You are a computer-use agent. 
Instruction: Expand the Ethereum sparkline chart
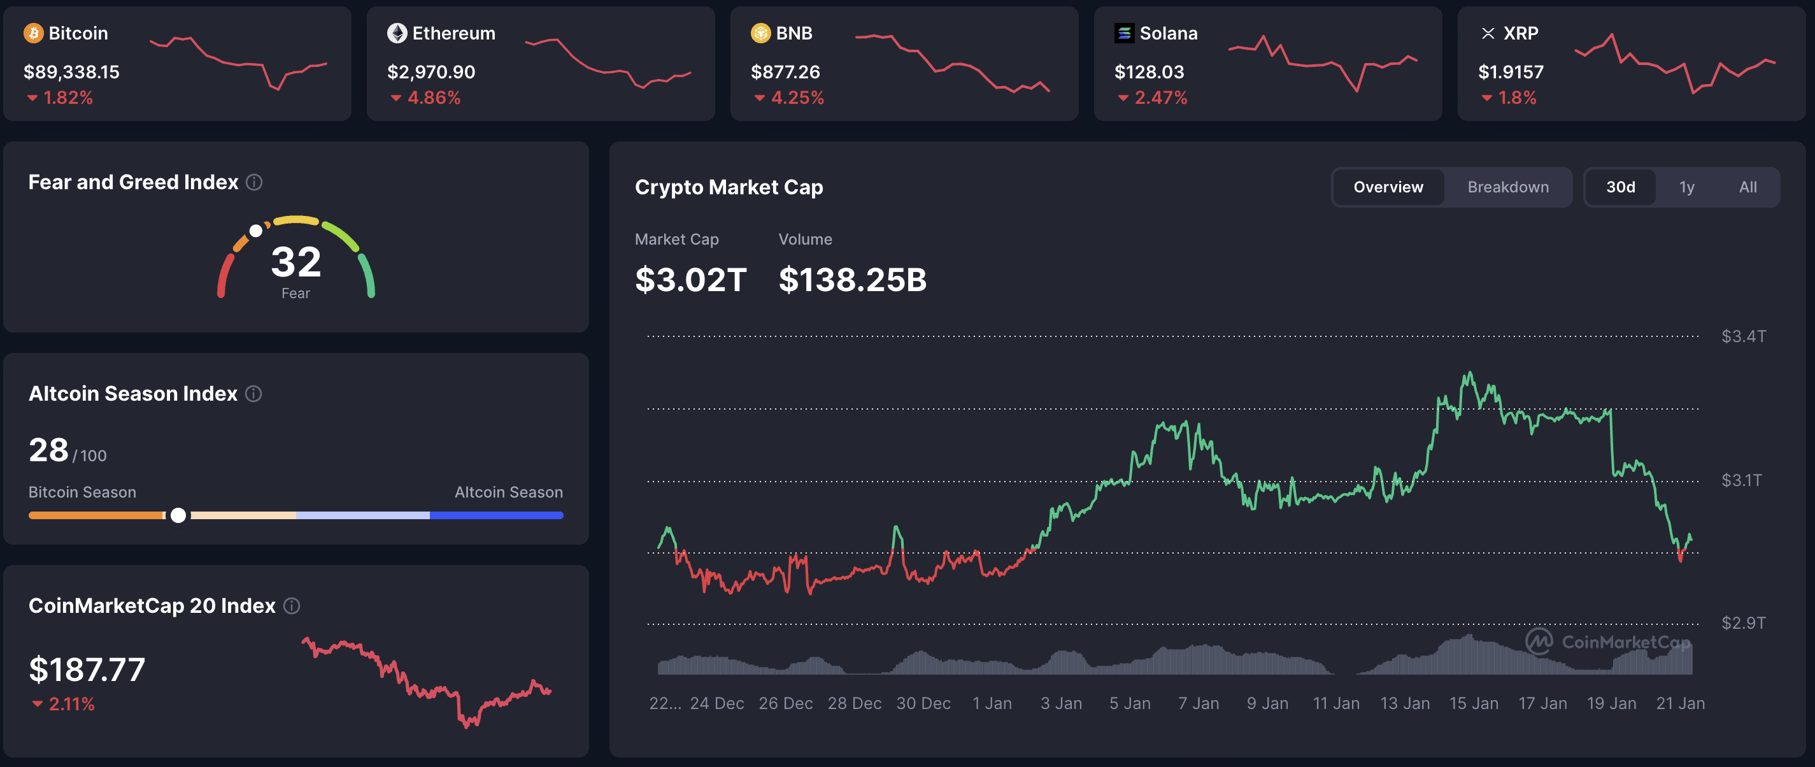click(609, 64)
